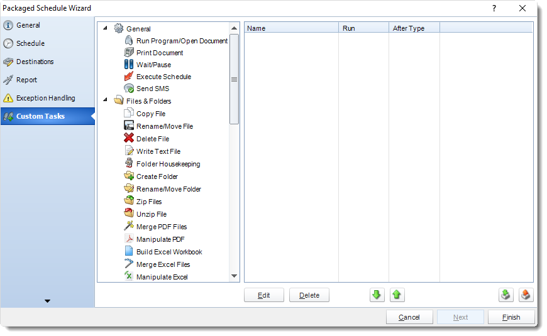Screen dimensions: 547x336
Task: Click the orange export tasks icon
Action: pyautogui.click(x=526, y=295)
